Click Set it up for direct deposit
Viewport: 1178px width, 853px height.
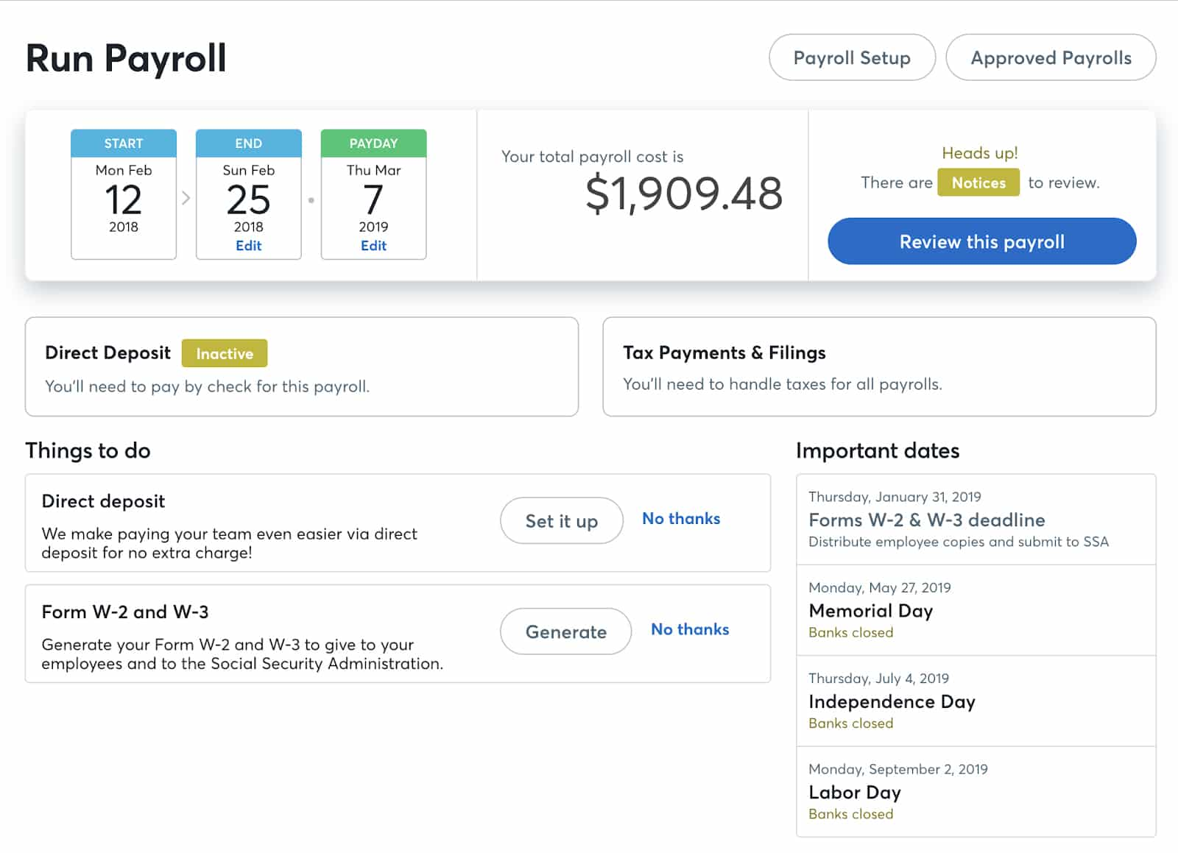click(x=561, y=520)
